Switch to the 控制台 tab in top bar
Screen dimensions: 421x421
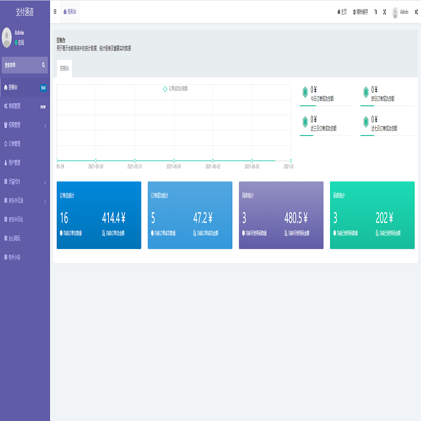pos(70,12)
